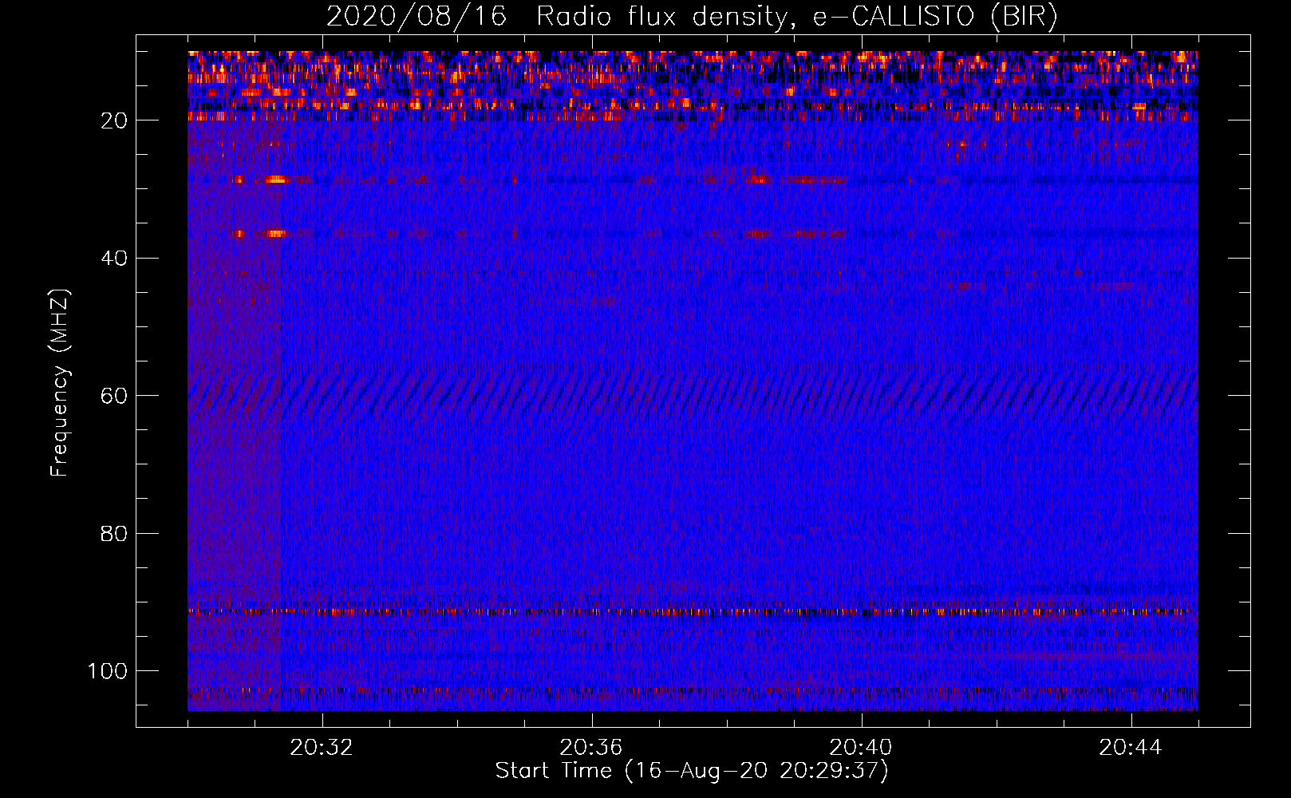Click the plot title 'Radio flux density, e-CALLISTO (BIR)'
The height and width of the screenshot is (798, 1291).
click(797, 17)
